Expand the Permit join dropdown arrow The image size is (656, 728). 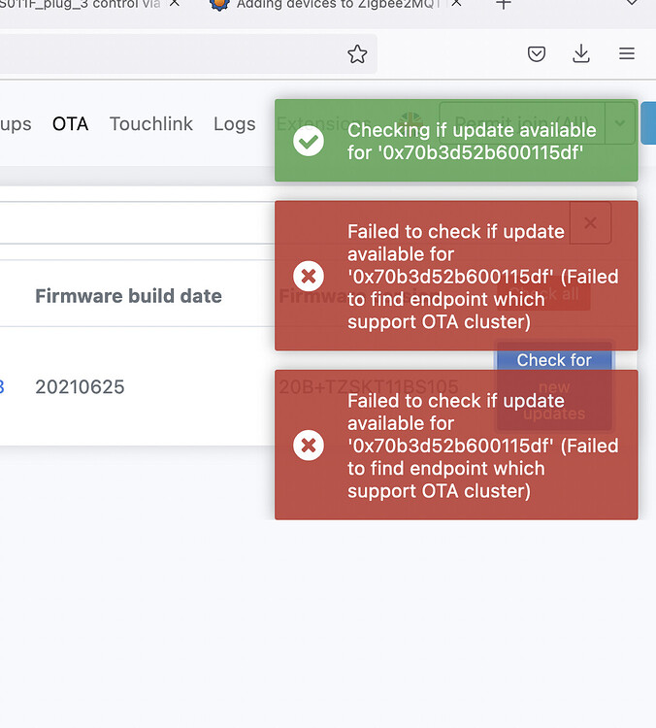pos(620,123)
